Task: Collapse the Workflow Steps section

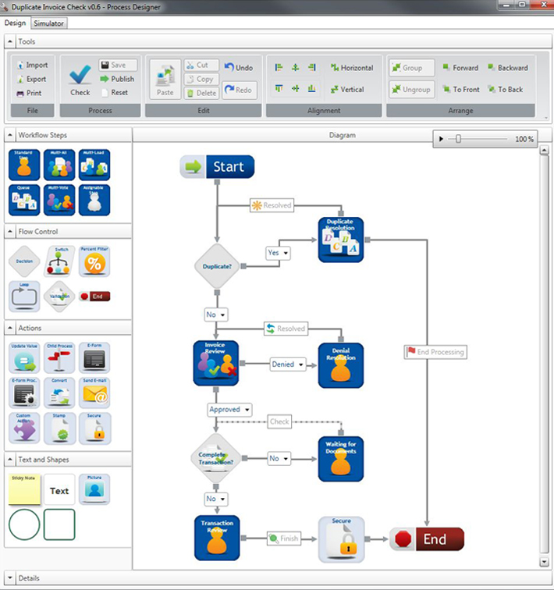Action: click(x=10, y=135)
